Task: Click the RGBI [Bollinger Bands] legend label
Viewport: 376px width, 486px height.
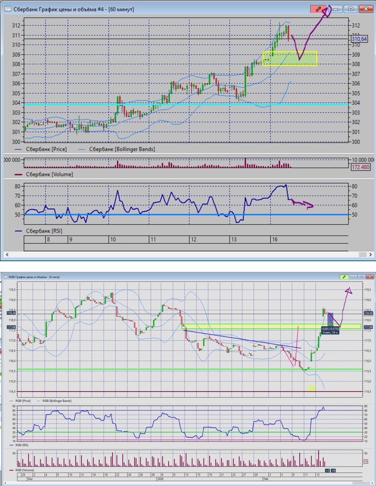Action: pyautogui.click(x=57, y=401)
